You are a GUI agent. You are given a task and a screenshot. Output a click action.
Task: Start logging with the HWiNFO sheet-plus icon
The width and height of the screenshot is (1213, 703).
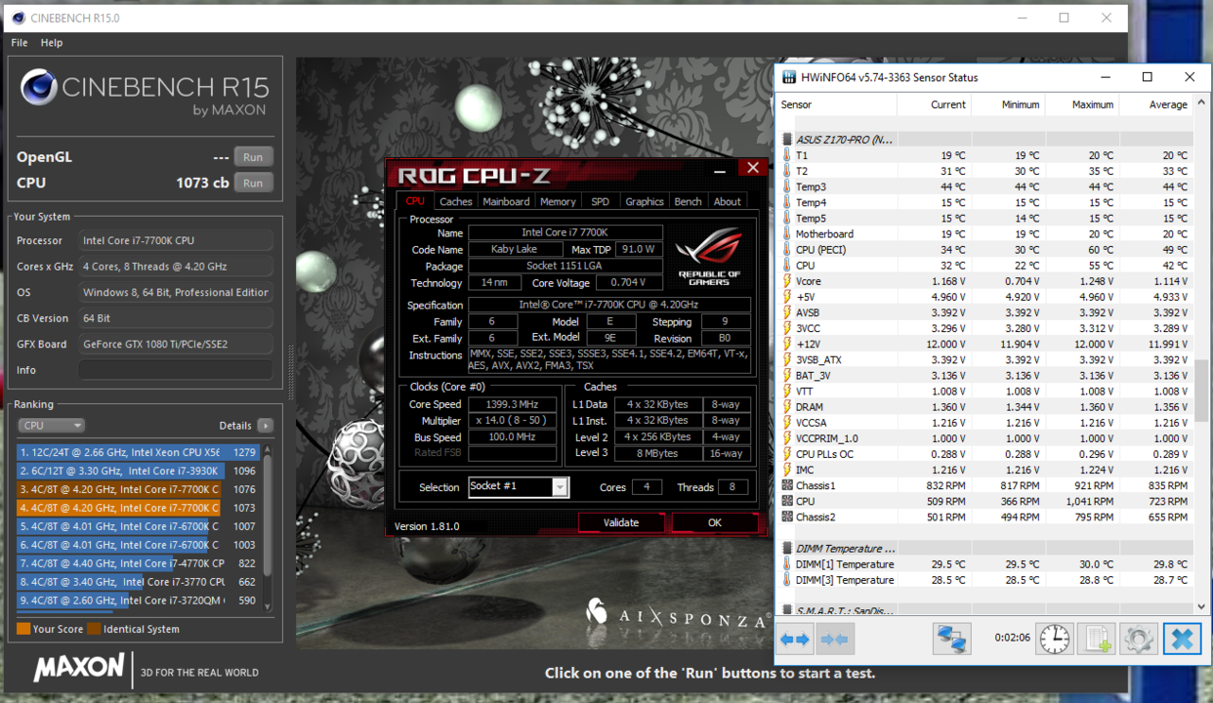1096,640
